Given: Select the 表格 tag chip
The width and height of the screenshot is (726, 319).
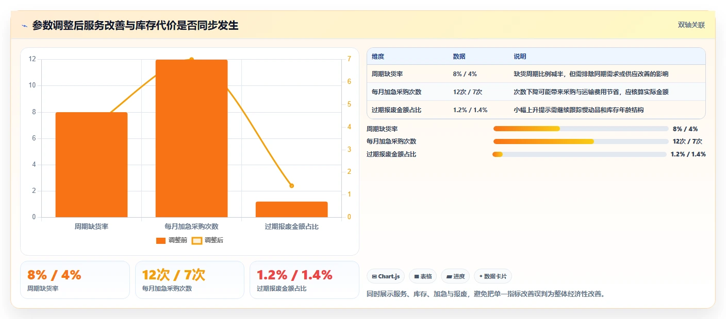Looking at the screenshot, I should (423, 276).
